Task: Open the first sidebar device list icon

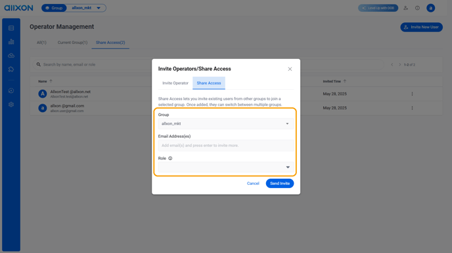Action: click(x=11, y=28)
